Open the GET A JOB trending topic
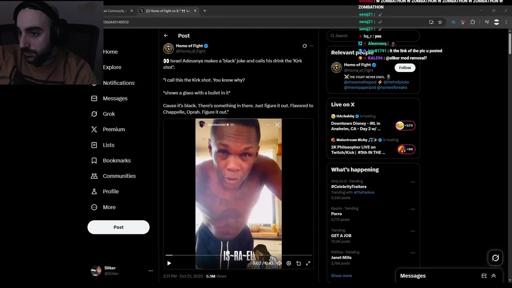The image size is (512, 288). pos(341,236)
